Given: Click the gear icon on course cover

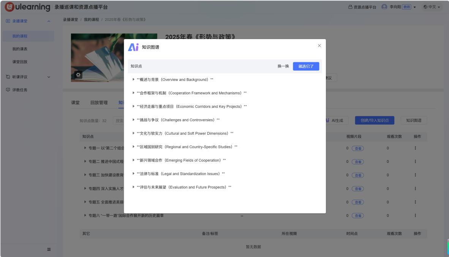Looking at the screenshot, I should [78, 75].
